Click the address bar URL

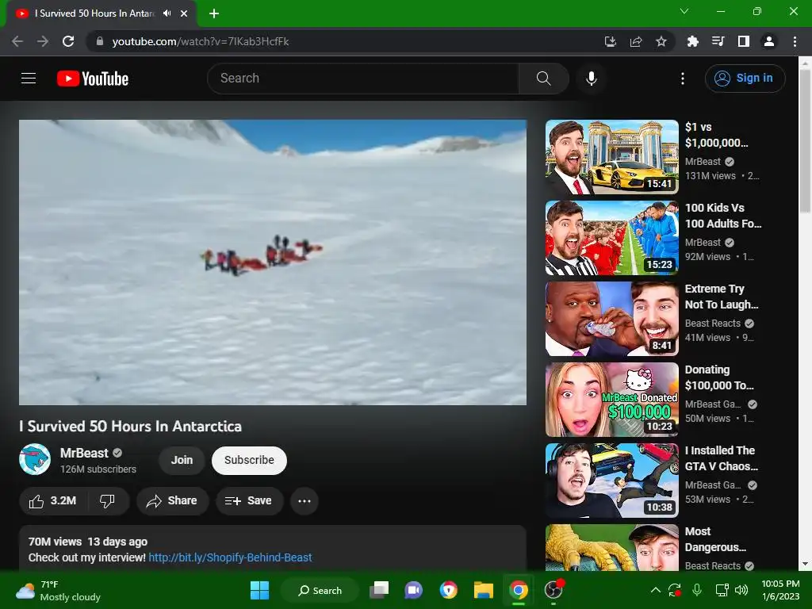[201, 41]
